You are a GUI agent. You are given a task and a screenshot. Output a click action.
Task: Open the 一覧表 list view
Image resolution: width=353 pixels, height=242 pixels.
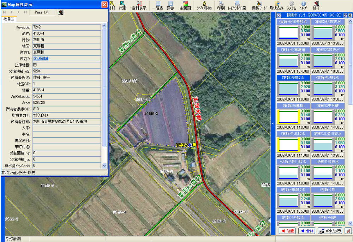(158, 5)
